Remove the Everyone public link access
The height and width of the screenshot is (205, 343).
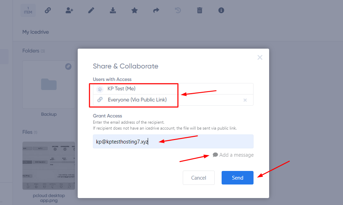tap(245, 100)
